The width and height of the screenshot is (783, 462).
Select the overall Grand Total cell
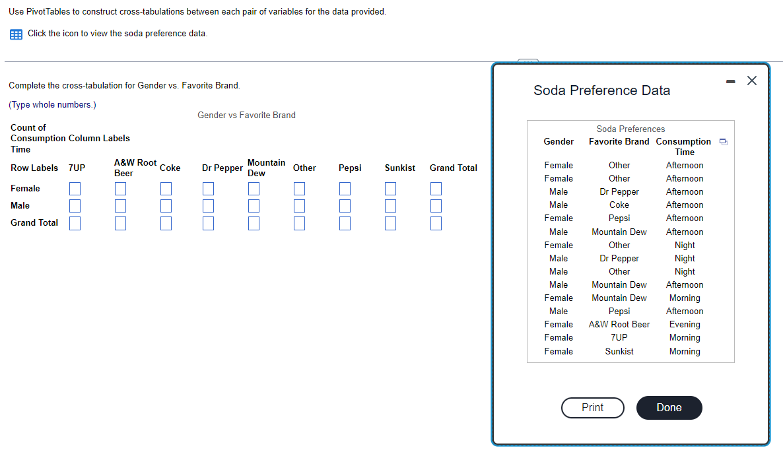click(435, 223)
